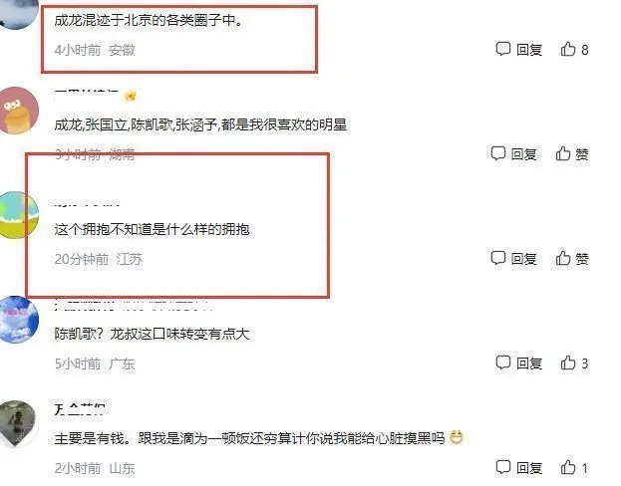Click reply bubble icon on 广东 comment

pyautogui.click(x=503, y=363)
